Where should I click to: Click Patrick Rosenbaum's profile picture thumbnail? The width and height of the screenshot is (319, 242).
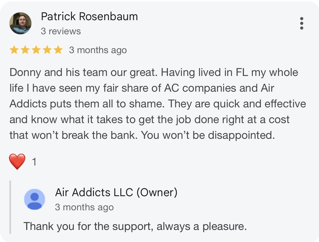click(x=20, y=24)
